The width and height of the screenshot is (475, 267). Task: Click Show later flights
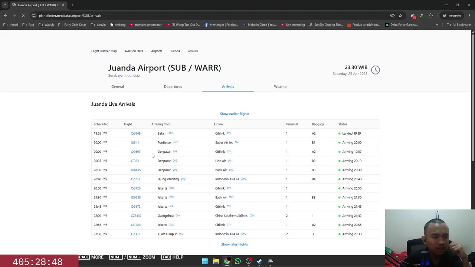pos(235,244)
